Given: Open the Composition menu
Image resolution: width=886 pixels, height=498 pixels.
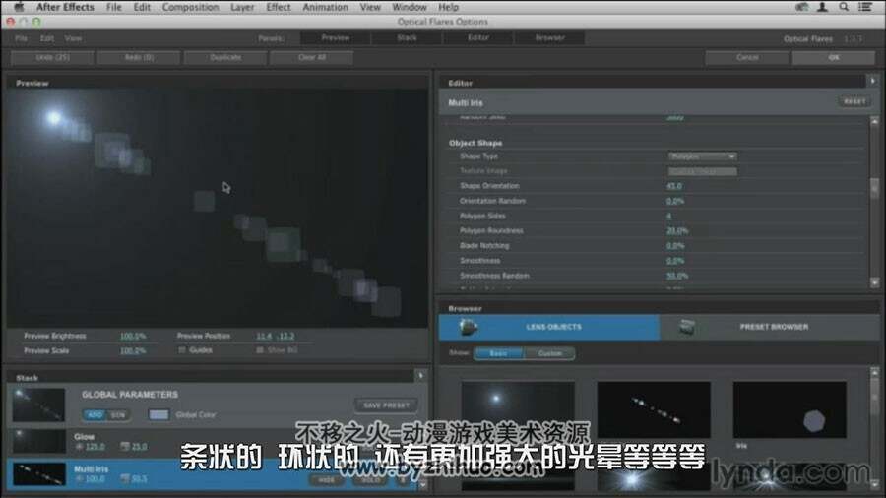Looking at the screenshot, I should click(x=190, y=7).
